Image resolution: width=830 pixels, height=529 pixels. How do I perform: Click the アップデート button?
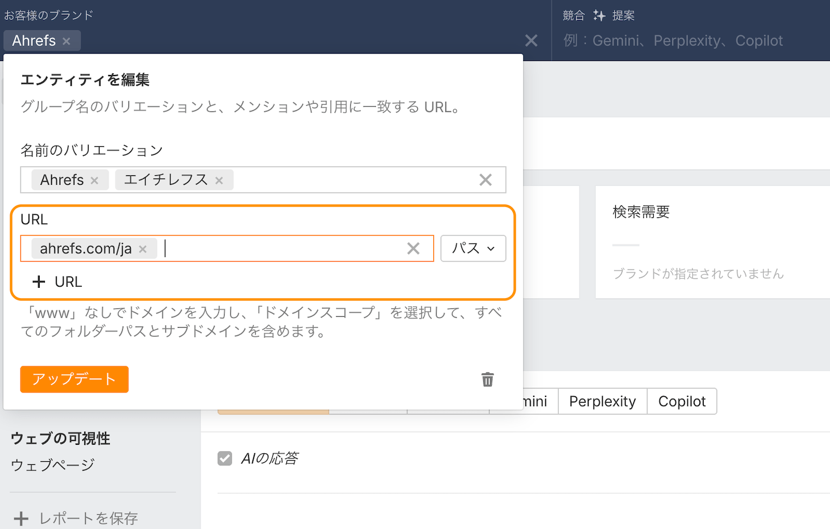[74, 379]
